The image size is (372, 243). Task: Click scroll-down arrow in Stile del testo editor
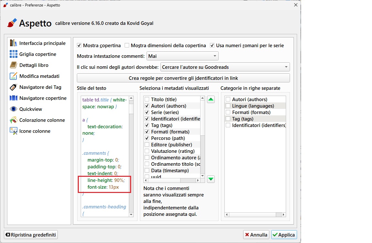point(131,215)
